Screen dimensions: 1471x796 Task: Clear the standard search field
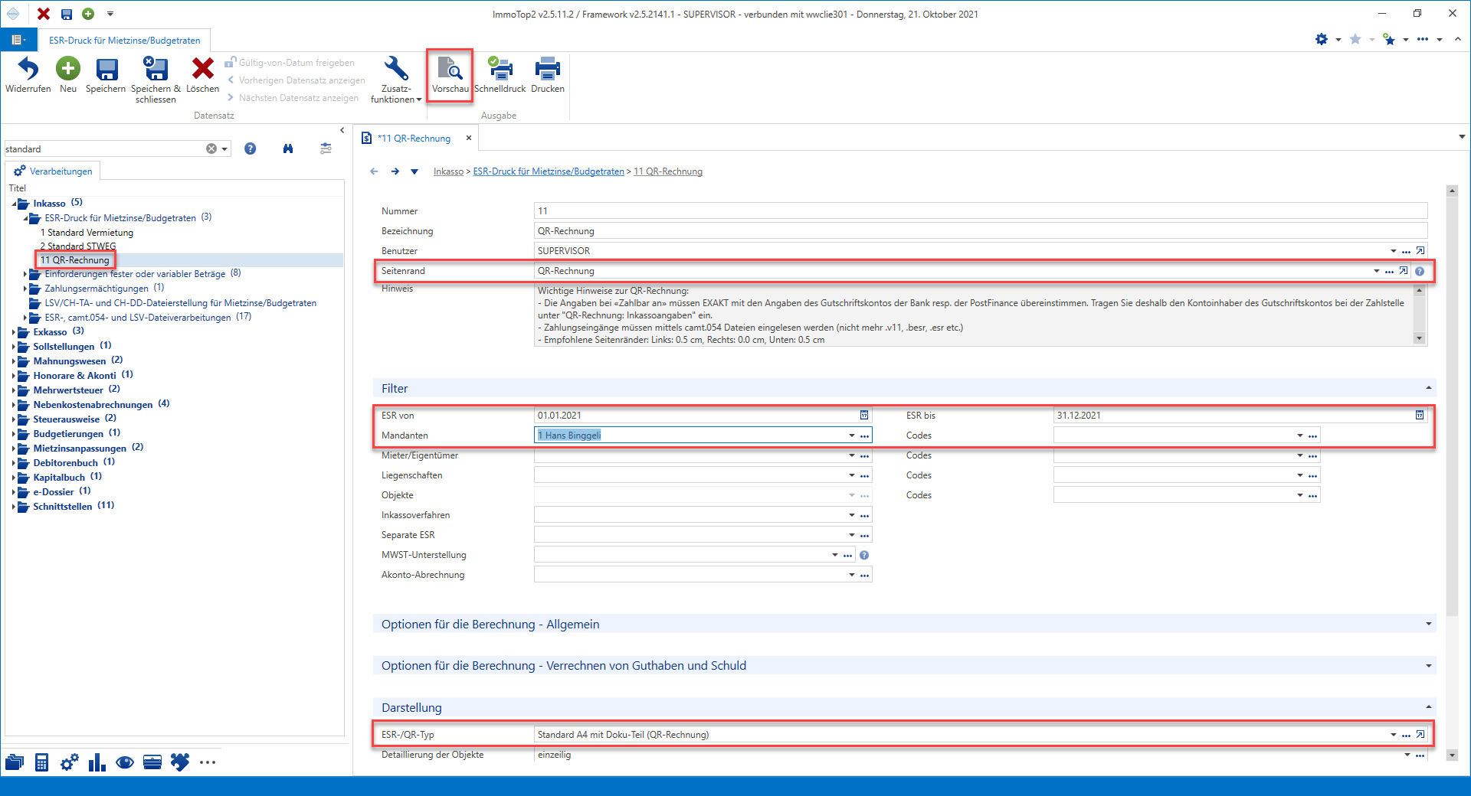click(x=211, y=148)
